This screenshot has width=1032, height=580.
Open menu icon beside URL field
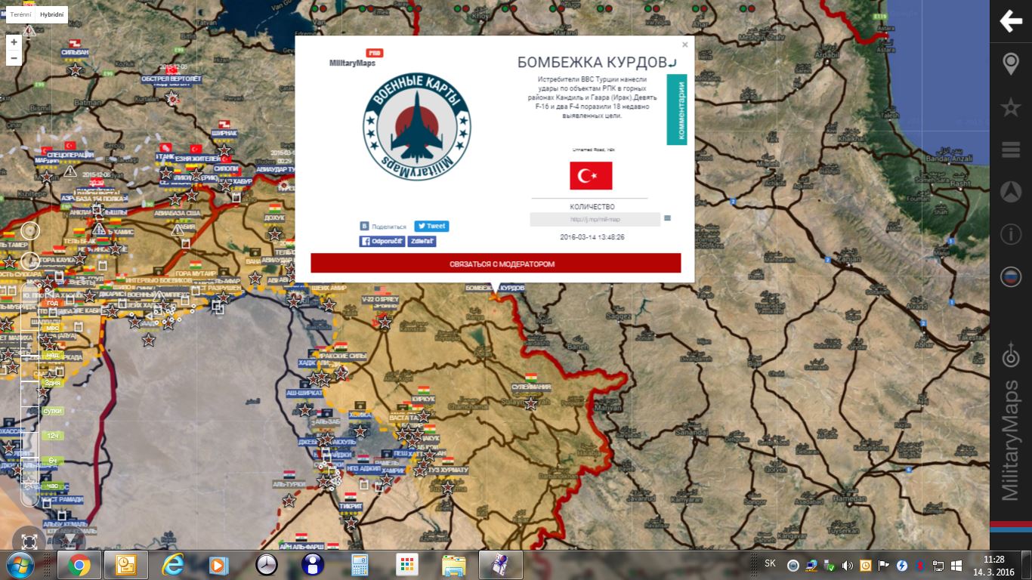point(668,218)
